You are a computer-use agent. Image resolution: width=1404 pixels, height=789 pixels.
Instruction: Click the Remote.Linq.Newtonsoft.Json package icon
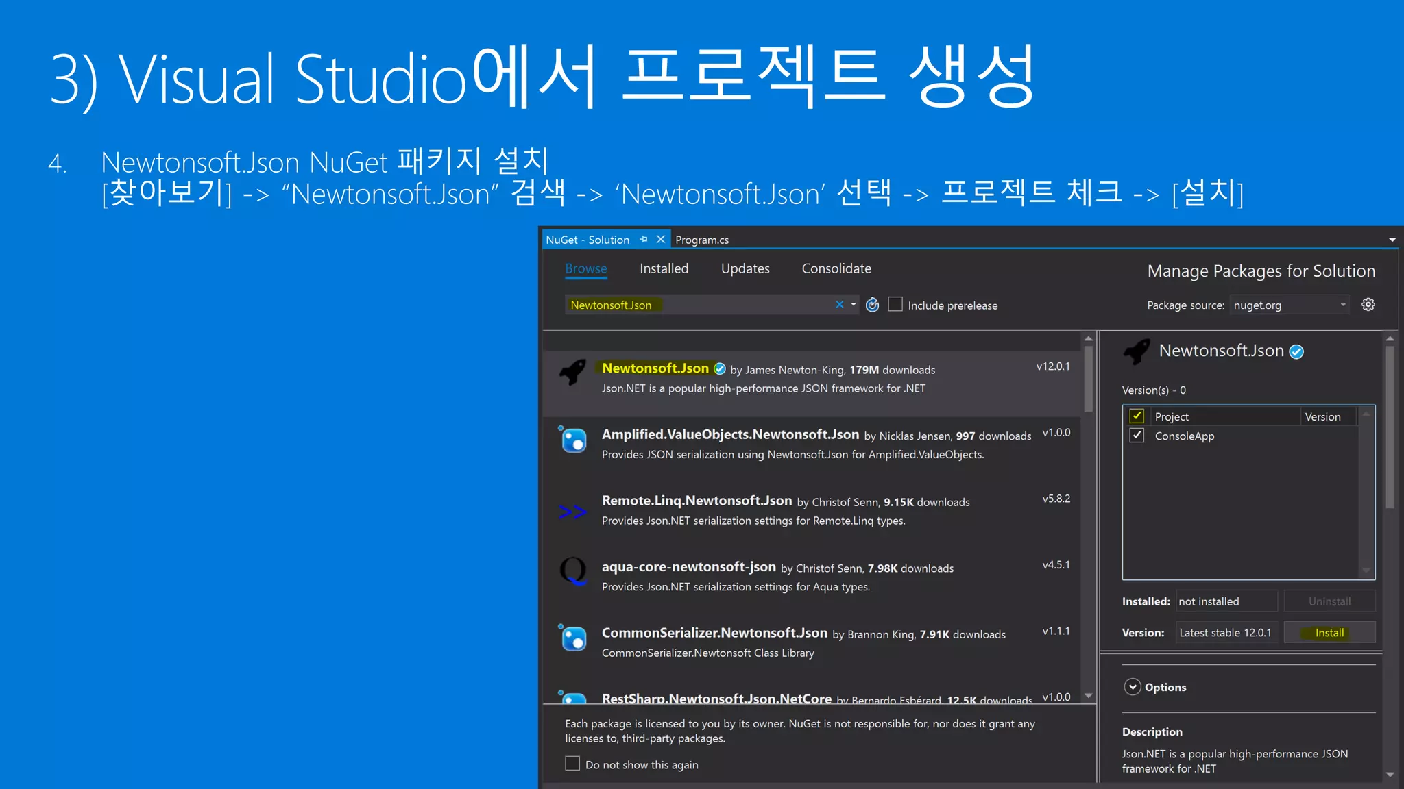coord(573,512)
